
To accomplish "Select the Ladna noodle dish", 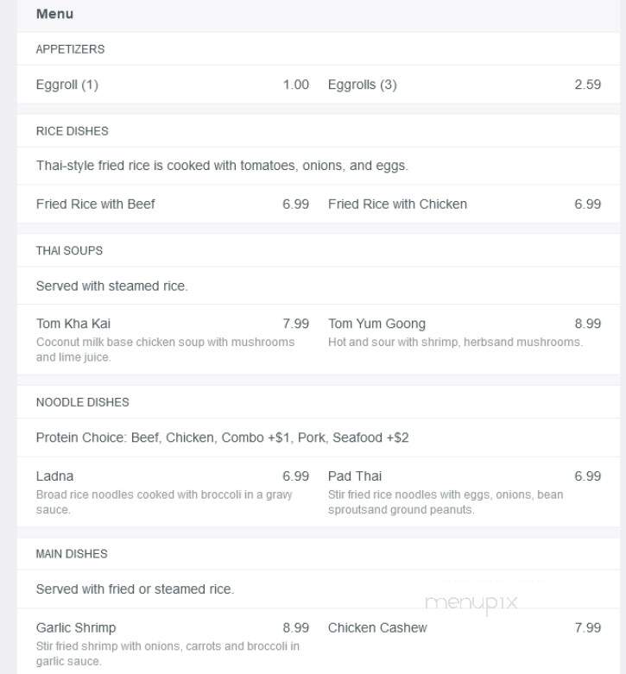I will 54,476.
